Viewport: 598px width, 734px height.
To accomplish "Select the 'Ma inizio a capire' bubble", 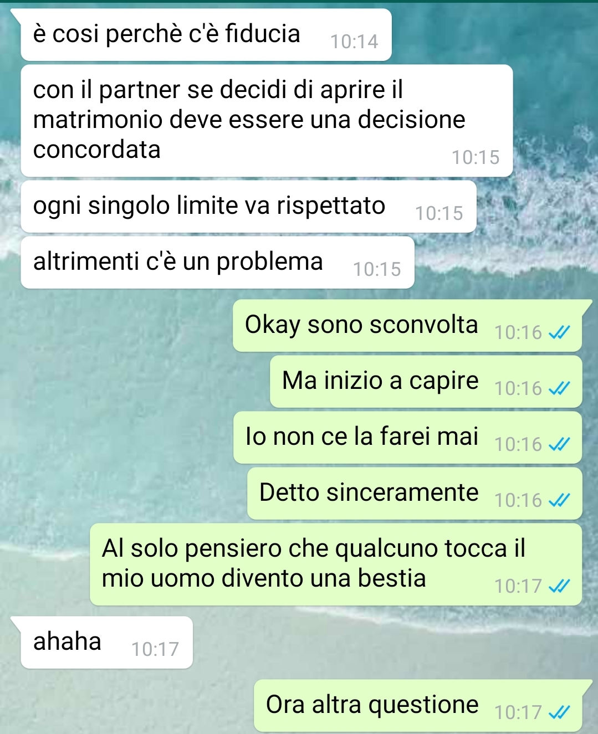I will click(426, 382).
